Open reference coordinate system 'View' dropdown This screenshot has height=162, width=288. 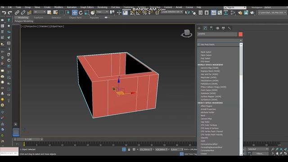[102, 12]
